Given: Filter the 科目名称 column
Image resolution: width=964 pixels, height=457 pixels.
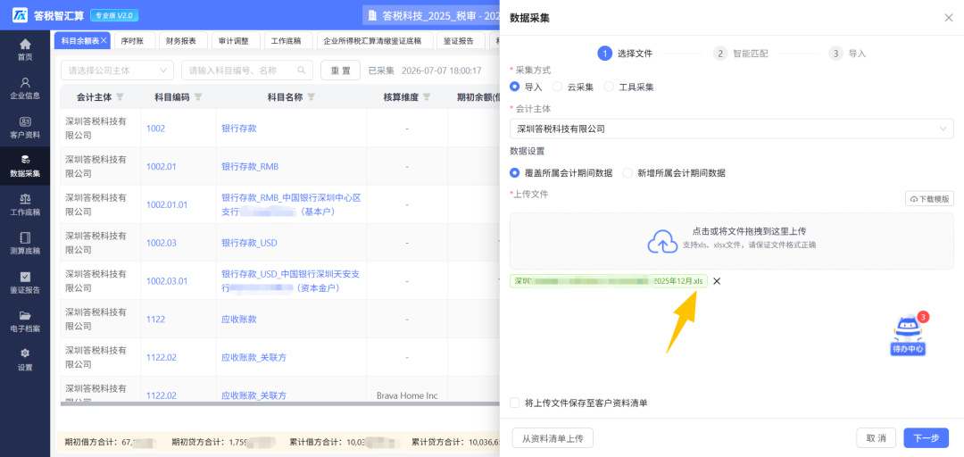Looking at the screenshot, I should tap(312, 97).
